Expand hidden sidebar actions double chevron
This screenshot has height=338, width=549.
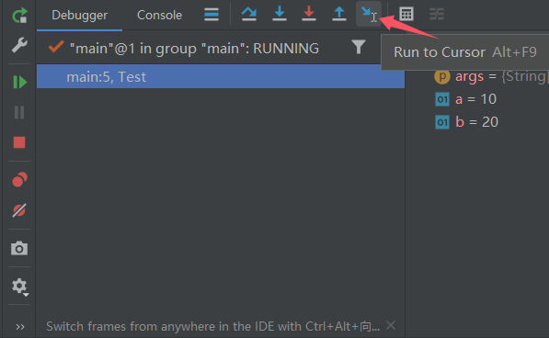coord(20,327)
